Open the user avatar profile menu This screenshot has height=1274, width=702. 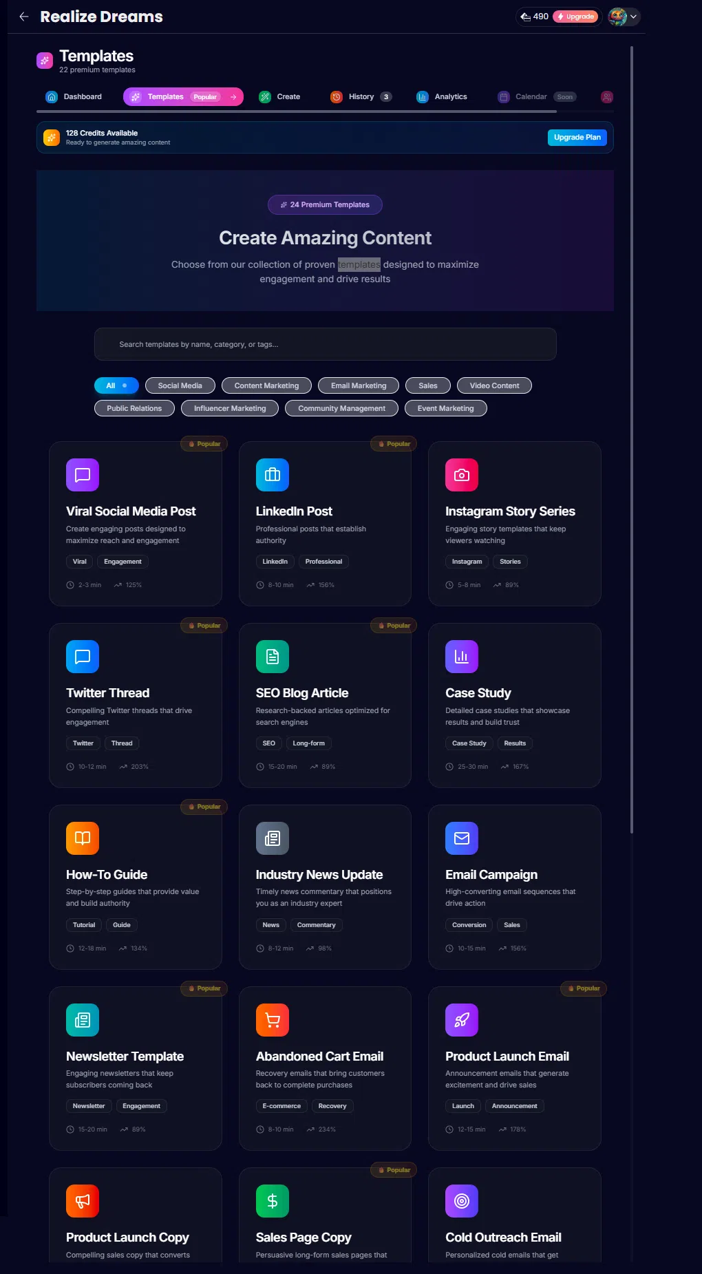(x=624, y=17)
